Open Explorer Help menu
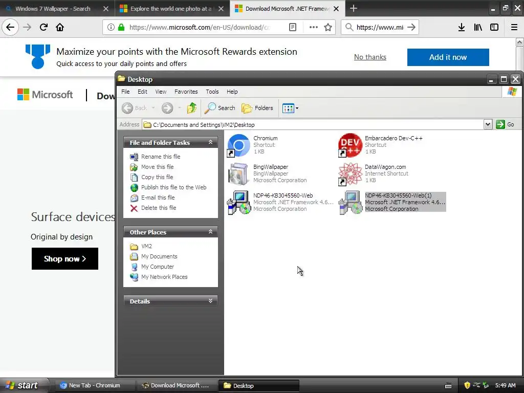The height and width of the screenshot is (393, 524). point(232,92)
